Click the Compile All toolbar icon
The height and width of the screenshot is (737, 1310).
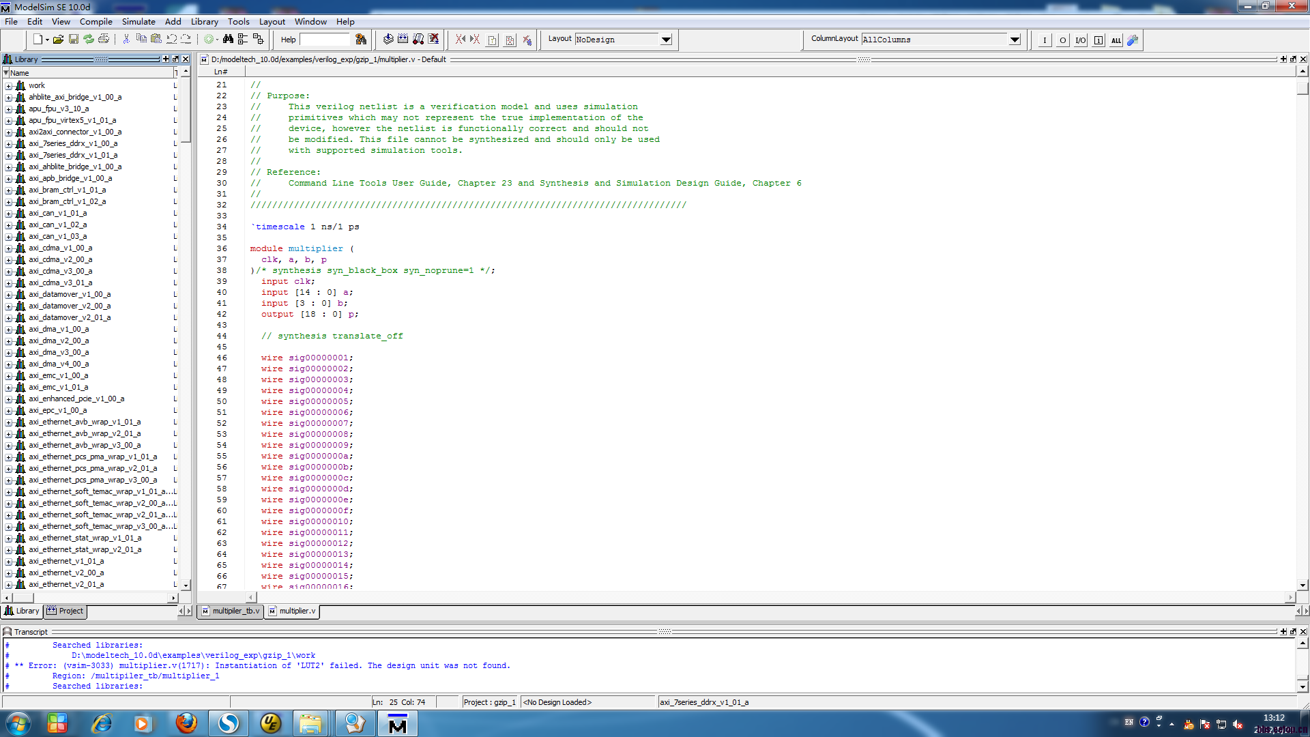pyautogui.click(x=403, y=40)
